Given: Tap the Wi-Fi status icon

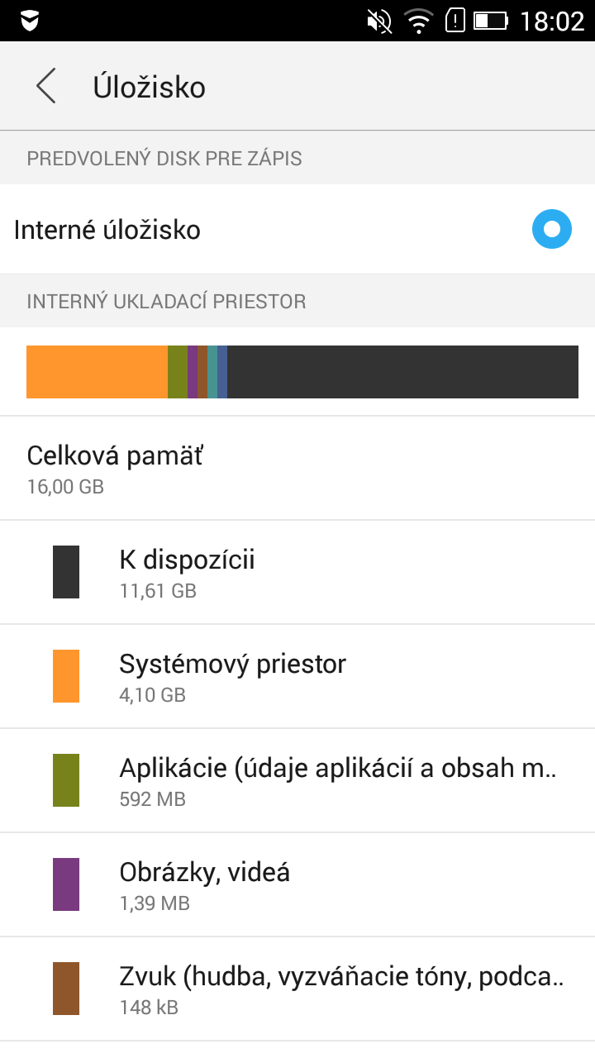Looking at the screenshot, I should (419, 21).
